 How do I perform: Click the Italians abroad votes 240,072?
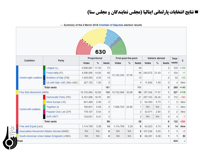point(148,73)
